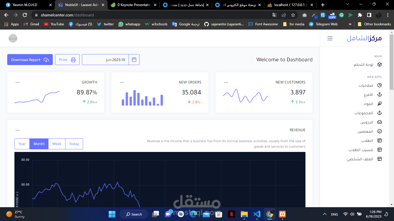Click the feather icon beside المواد
The image size is (394, 221).
click(x=380, y=104)
